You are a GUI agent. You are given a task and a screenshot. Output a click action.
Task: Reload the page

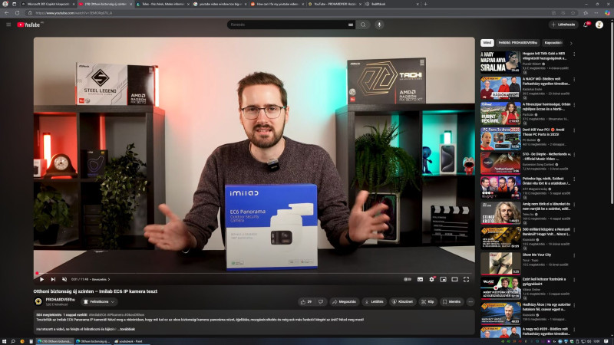[17, 13]
